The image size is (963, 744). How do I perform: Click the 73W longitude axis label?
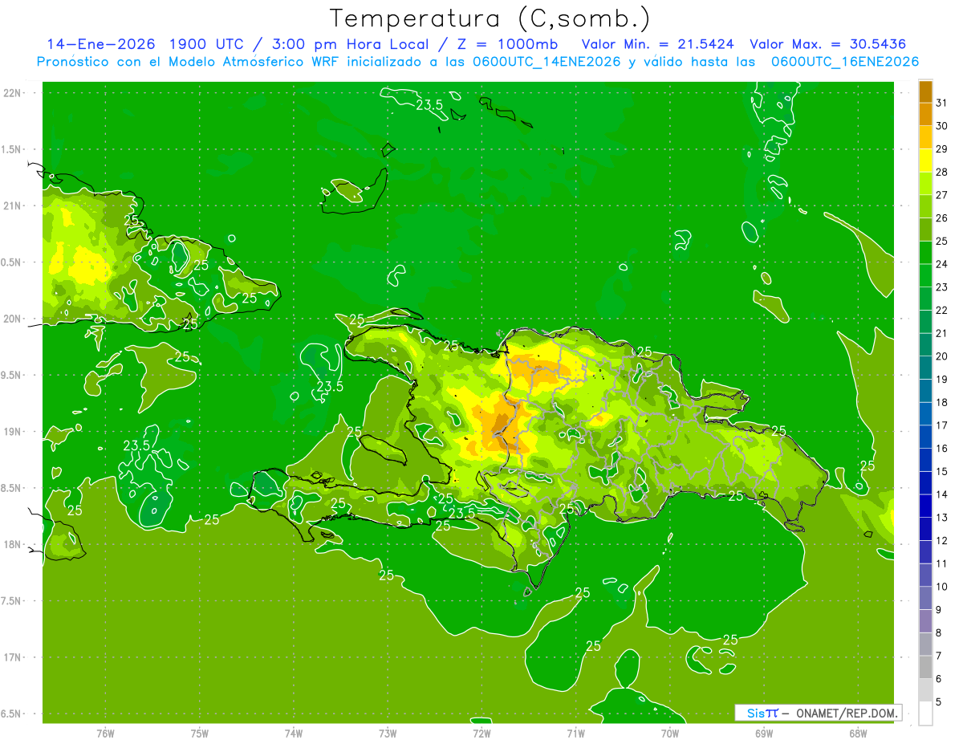click(x=388, y=733)
